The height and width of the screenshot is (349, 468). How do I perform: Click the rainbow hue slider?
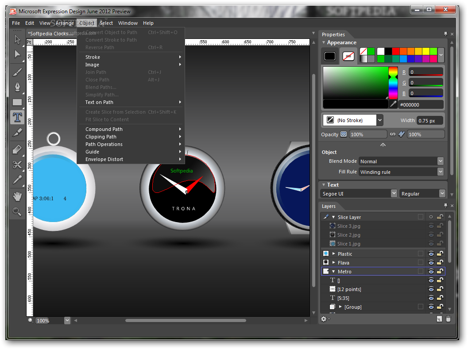393,83
